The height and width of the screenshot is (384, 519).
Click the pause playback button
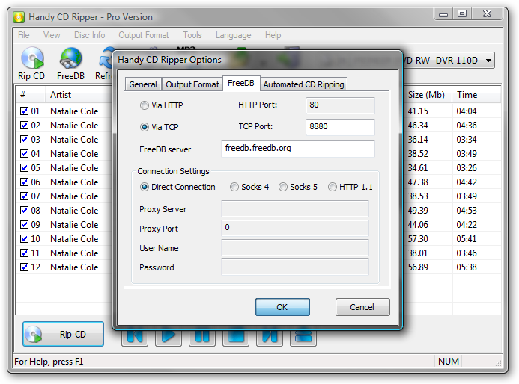[x=202, y=337]
